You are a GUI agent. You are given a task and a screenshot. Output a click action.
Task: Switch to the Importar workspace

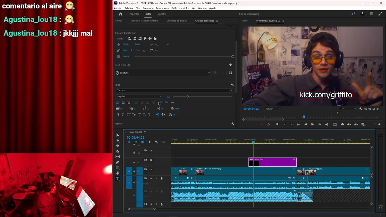134,14
